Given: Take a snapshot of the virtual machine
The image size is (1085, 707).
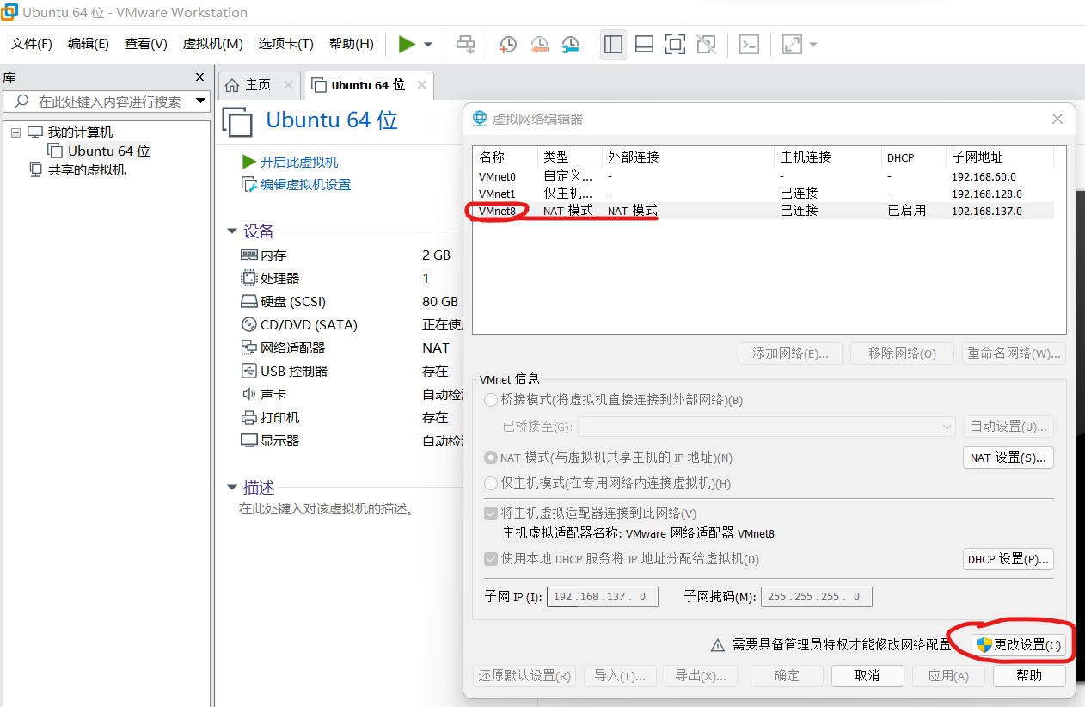Looking at the screenshot, I should 507,44.
